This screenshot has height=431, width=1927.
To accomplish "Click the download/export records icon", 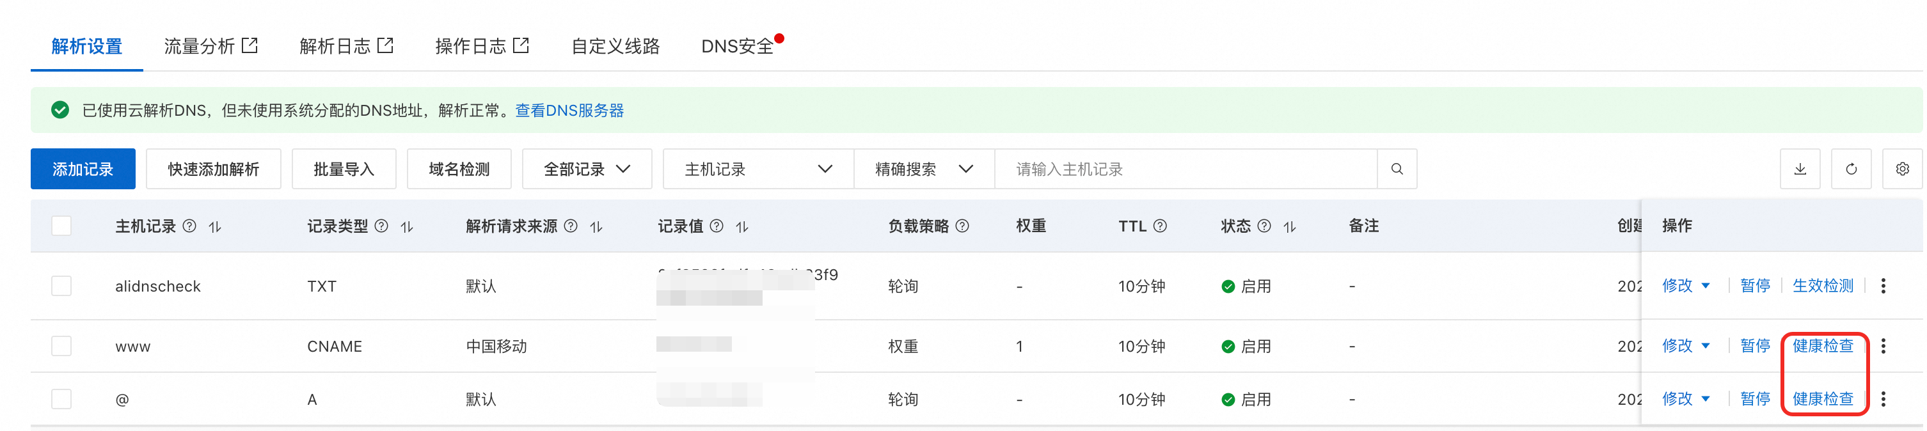I will coord(1800,169).
